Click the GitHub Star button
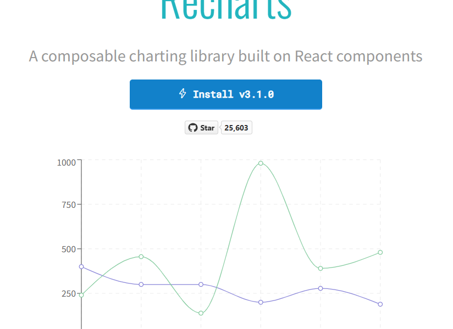 click(x=201, y=128)
